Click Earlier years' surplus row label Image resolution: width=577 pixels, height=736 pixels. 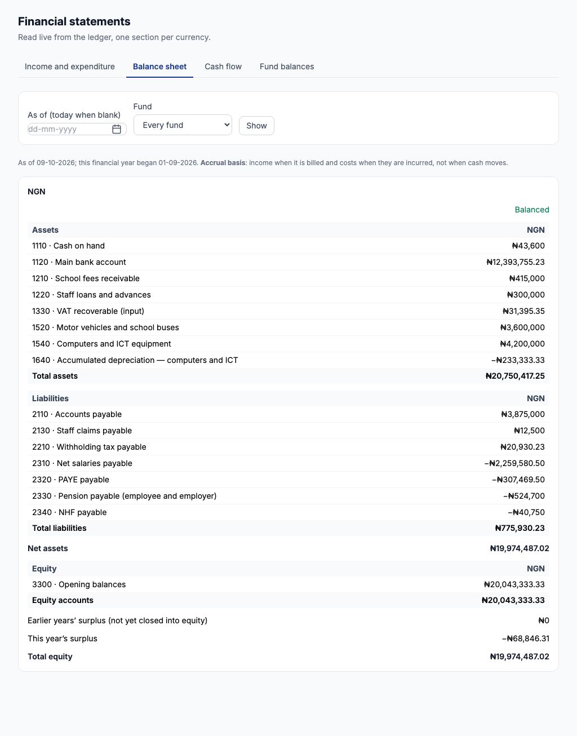click(x=117, y=620)
